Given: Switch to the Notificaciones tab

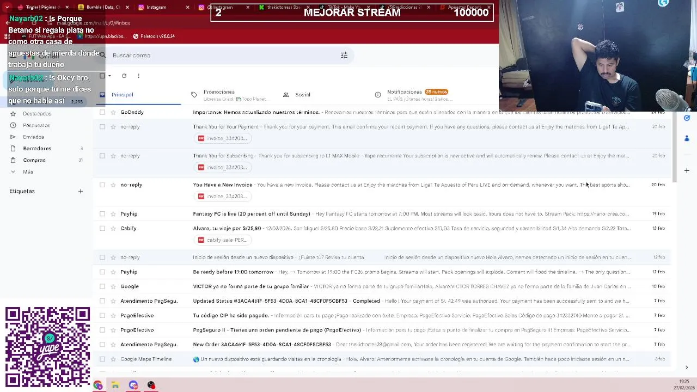Looking at the screenshot, I should (412, 95).
